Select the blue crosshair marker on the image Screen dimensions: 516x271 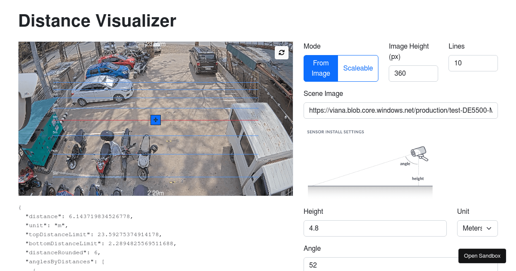click(155, 120)
